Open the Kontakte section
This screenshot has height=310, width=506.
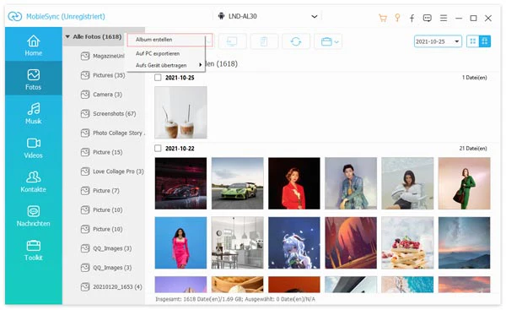[34, 182]
